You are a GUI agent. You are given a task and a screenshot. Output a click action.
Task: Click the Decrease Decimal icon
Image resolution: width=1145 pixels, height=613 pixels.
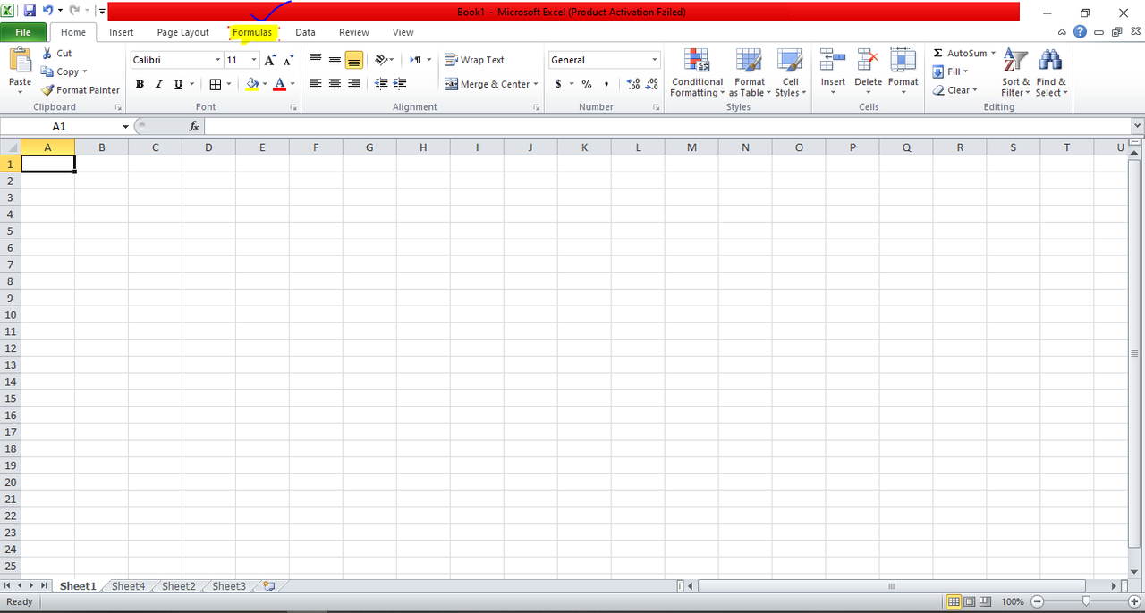pyautogui.click(x=652, y=84)
